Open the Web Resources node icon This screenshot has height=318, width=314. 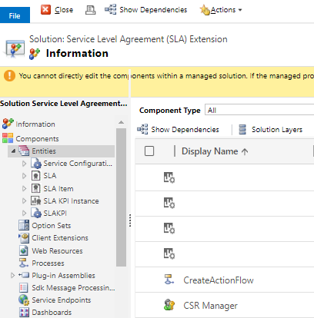(24, 250)
